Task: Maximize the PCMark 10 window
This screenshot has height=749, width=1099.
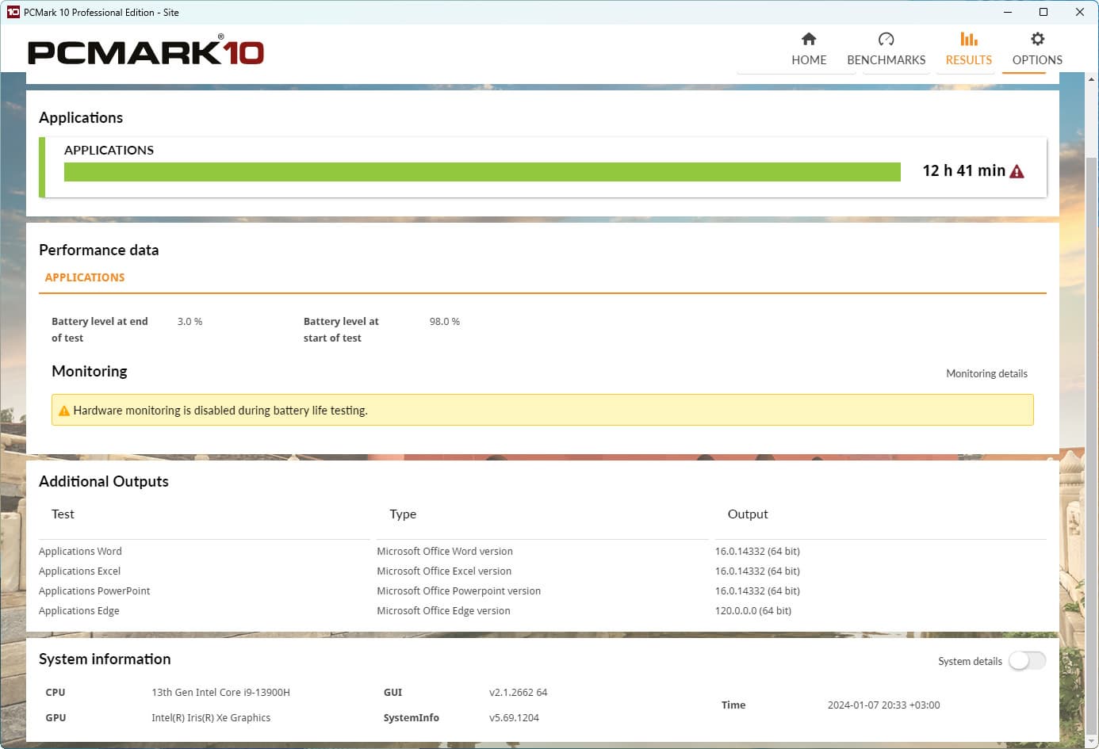Action: pos(1043,12)
